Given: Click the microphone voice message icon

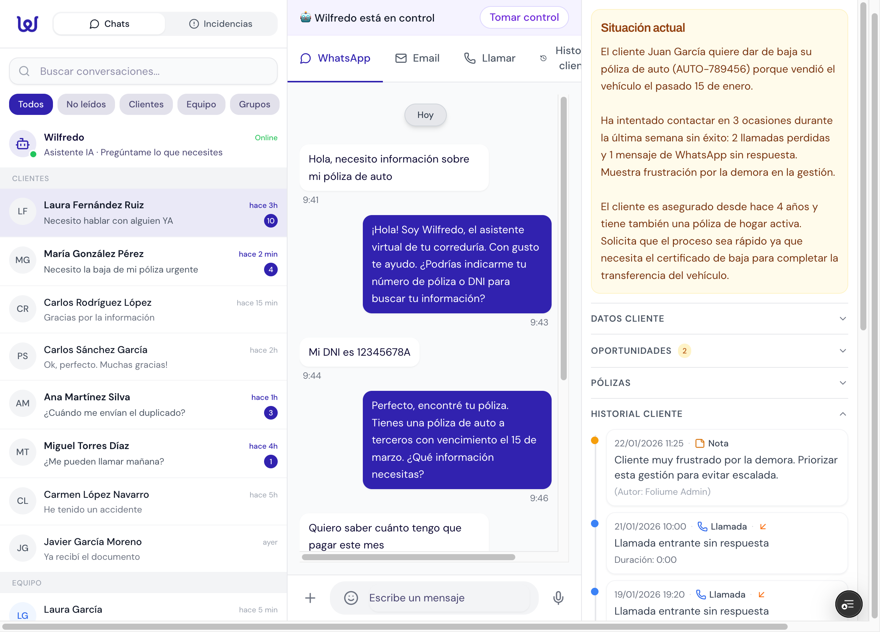Looking at the screenshot, I should click(x=558, y=598).
